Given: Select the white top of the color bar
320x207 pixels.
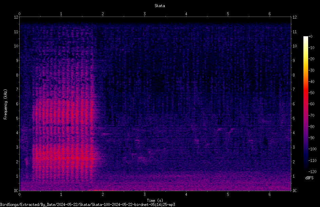Looking at the screenshot, I should (x=305, y=38).
